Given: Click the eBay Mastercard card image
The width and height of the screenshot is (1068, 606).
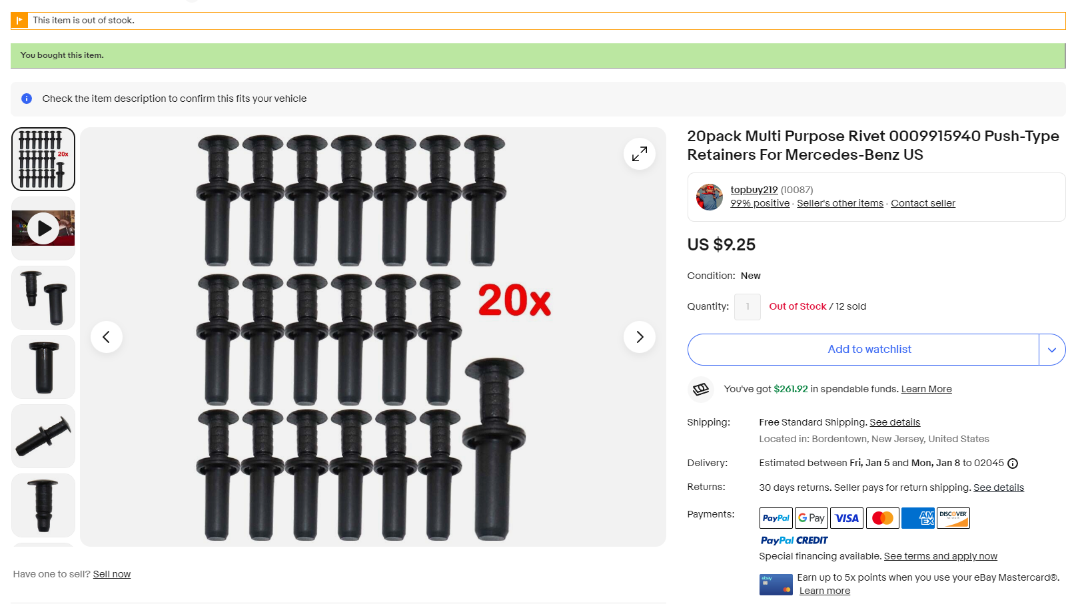Looking at the screenshot, I should click(776, 584).
